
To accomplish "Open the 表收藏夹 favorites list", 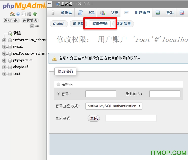I will tap(30, 20).
